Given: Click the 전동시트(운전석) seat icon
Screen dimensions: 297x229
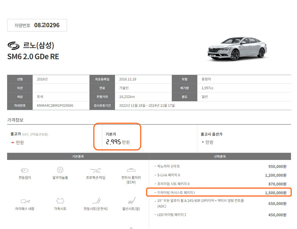Looking at the screenshot, I should [x=96, y=200].
